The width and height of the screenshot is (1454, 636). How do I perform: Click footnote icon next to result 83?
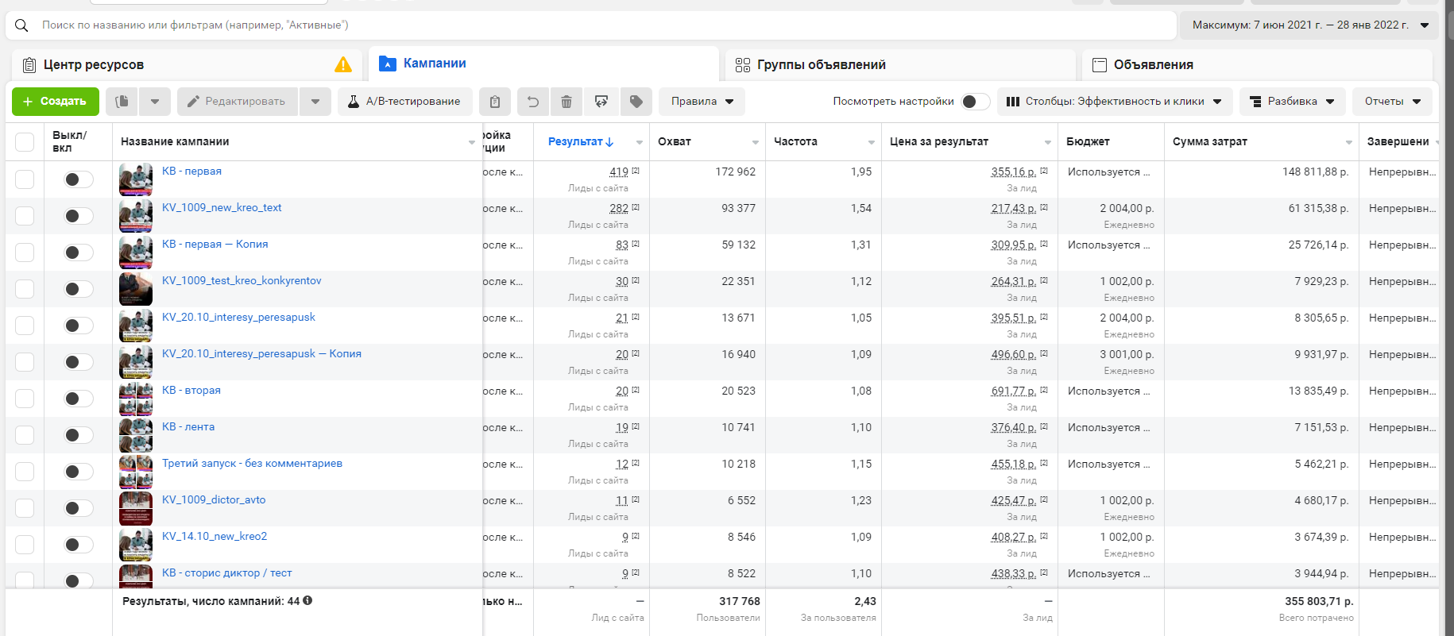(x=636, y=244)
